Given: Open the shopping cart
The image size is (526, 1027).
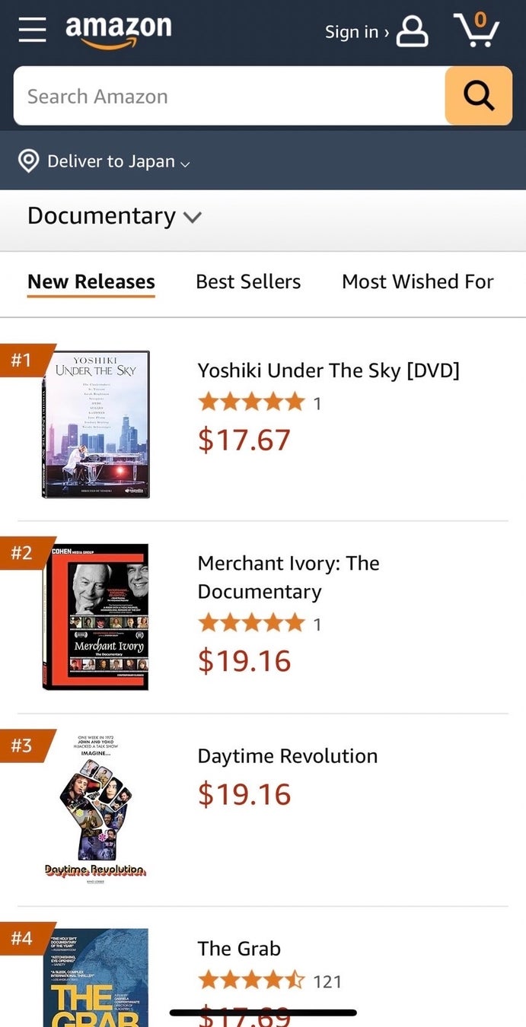Looking at the screenshot, I should coord(477,31).
